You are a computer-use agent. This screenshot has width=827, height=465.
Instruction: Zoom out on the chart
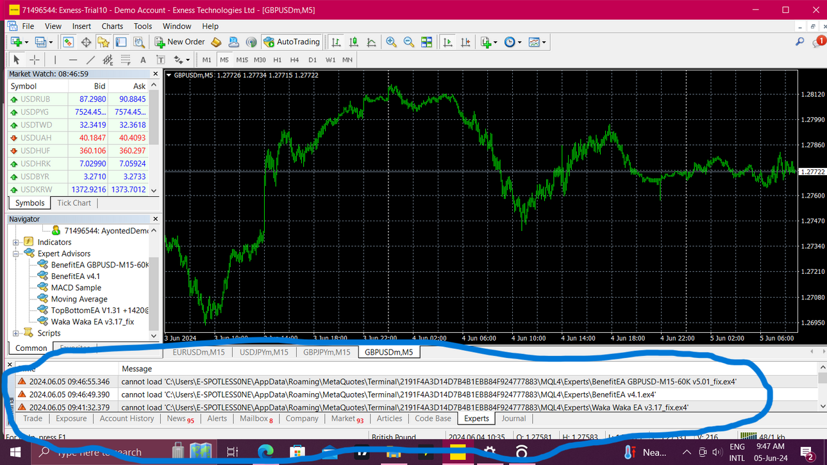[x=409, y=42]
